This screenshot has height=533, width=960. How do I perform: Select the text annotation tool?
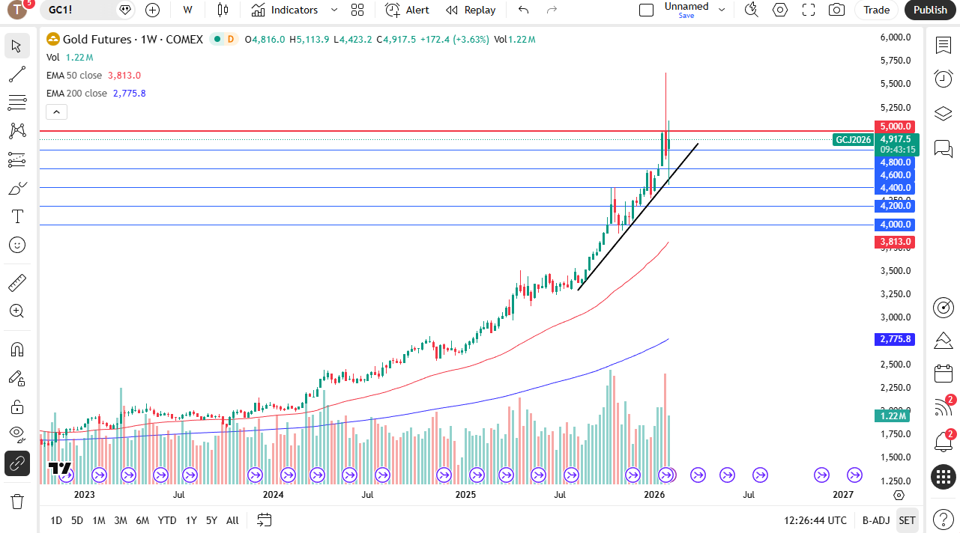(x=16, y=216)
